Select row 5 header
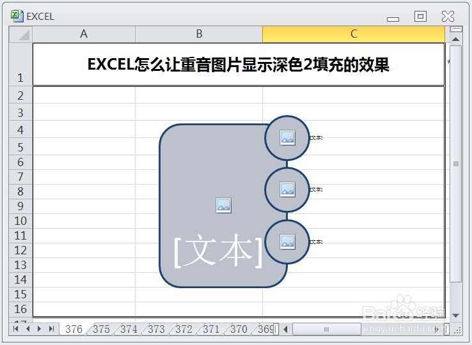The width and height of the screenshot is (472, 345). coord(20,147)
